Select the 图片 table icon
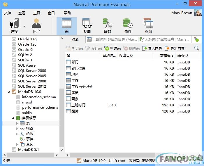 pos(68,111)
